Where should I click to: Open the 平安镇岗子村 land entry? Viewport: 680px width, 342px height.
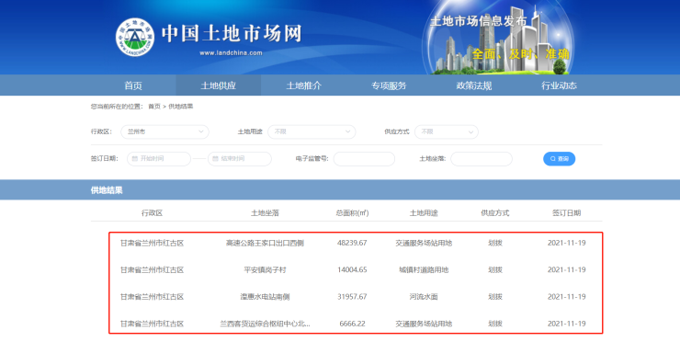265,270
